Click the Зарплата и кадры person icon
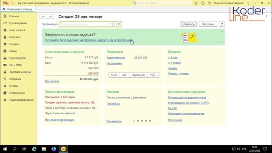Screen dimensions: 272x153 coord(5,72)
